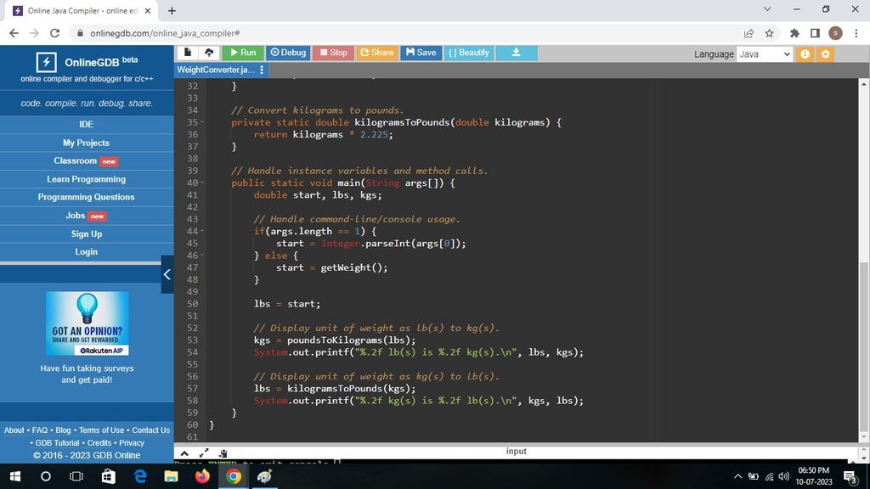
Task: Open the Contact Us footer link
Action: pos(151,430)
